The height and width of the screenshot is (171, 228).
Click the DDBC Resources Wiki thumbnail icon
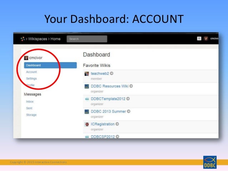click(x=87, y=86)
